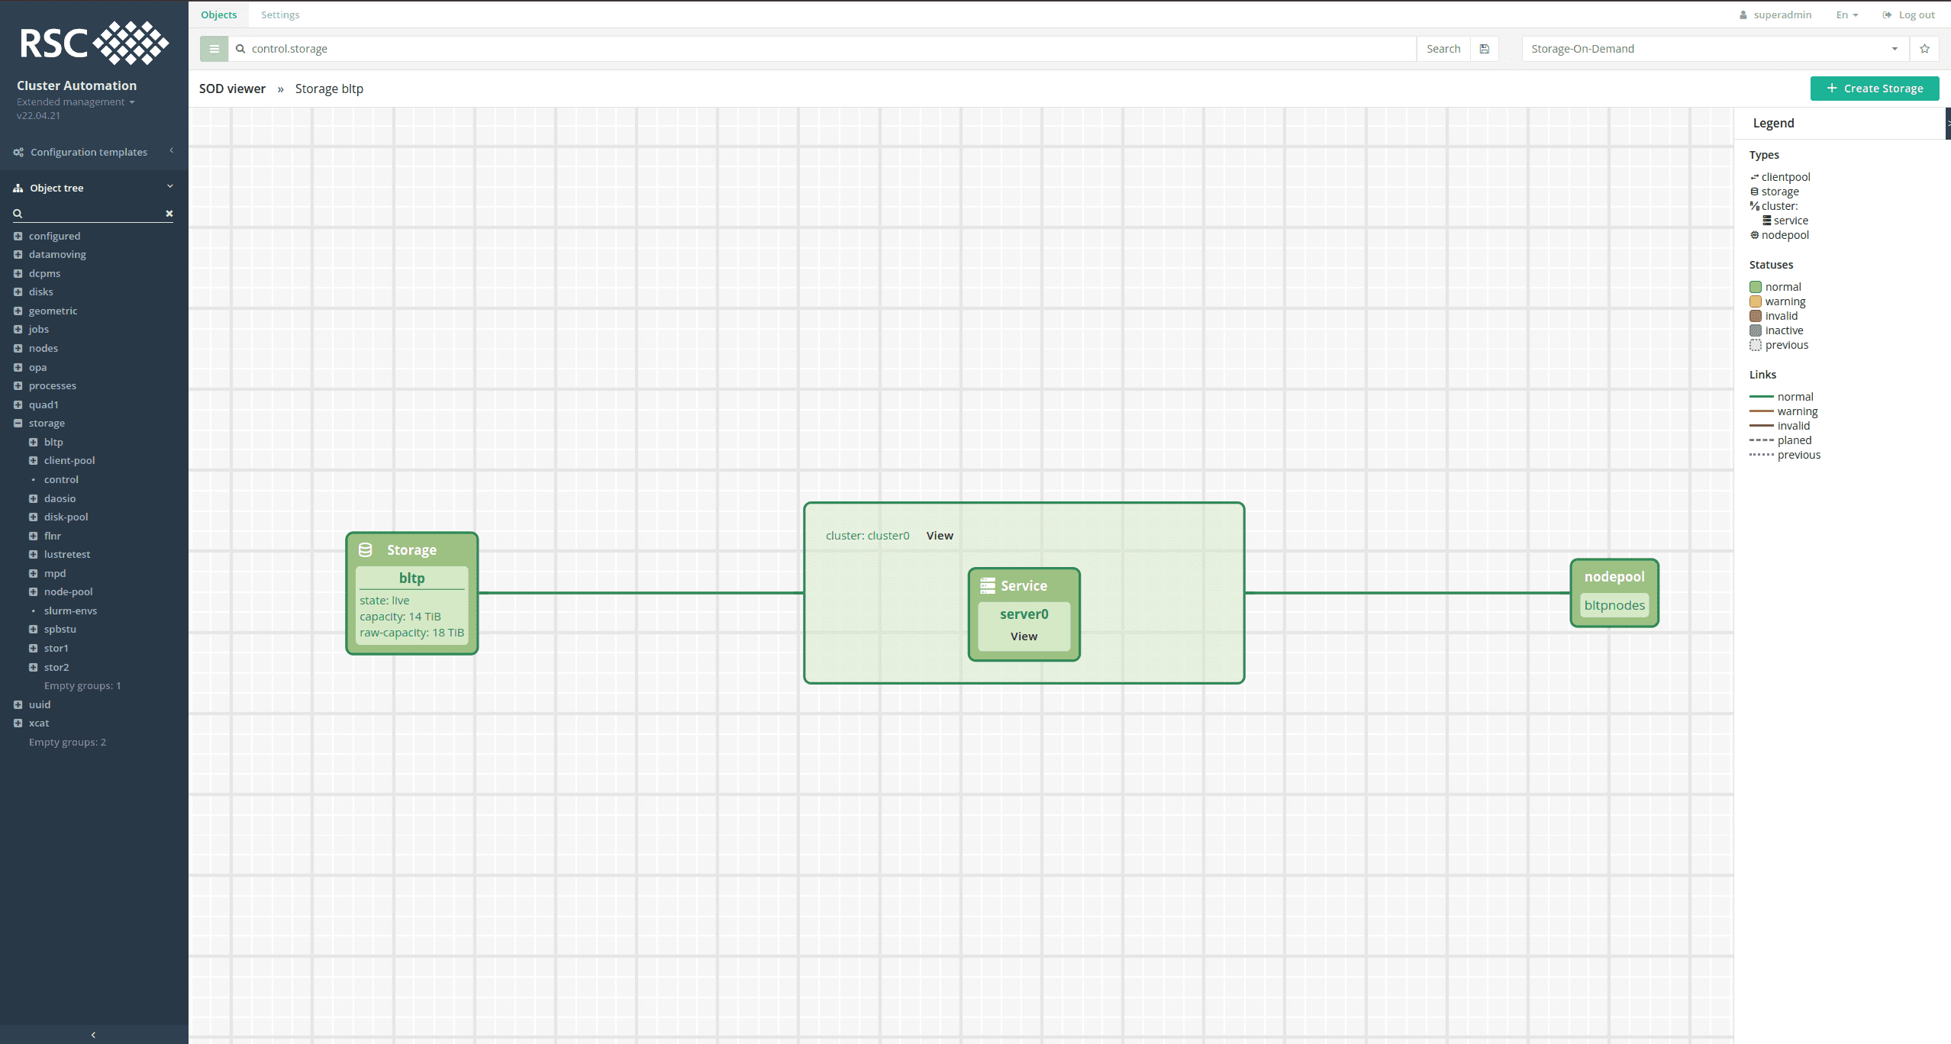1951x1044 pixels.
Task: Open the En language dropdown
Action: coord(1846,15)
